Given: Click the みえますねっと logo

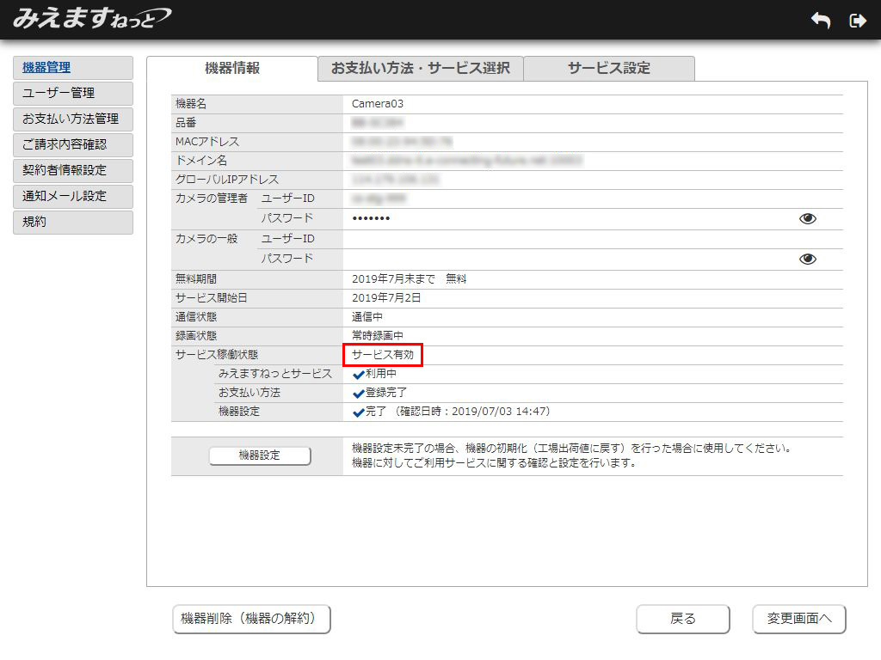Looking at the screenshot, I should click(91, 18).
